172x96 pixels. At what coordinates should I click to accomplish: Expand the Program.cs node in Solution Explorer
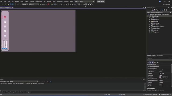coord(149,32)
